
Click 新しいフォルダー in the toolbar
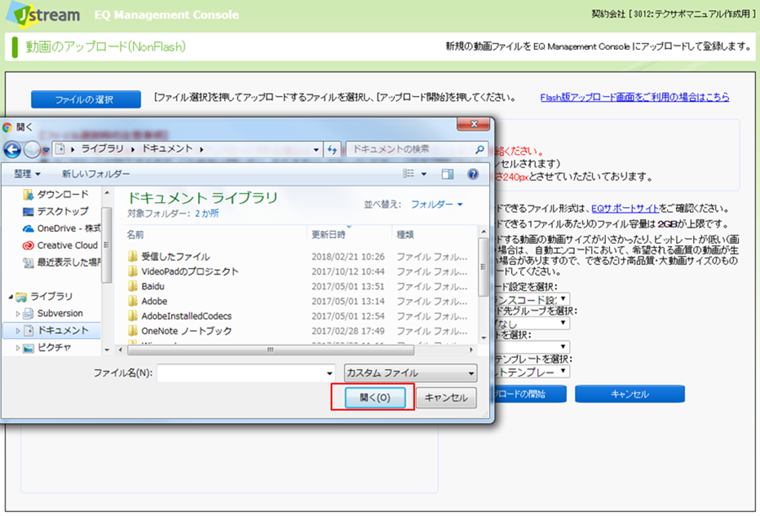[x=96, y=174]
